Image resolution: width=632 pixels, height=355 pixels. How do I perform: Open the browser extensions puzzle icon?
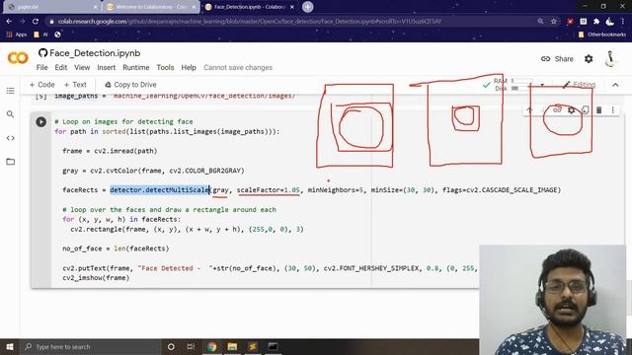[x=596, y=22]
